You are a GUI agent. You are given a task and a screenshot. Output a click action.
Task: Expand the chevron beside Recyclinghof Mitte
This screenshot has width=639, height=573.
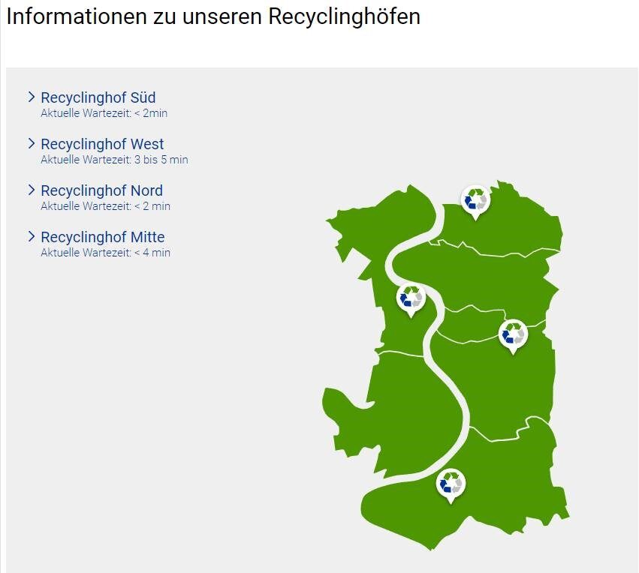[32, 236]
